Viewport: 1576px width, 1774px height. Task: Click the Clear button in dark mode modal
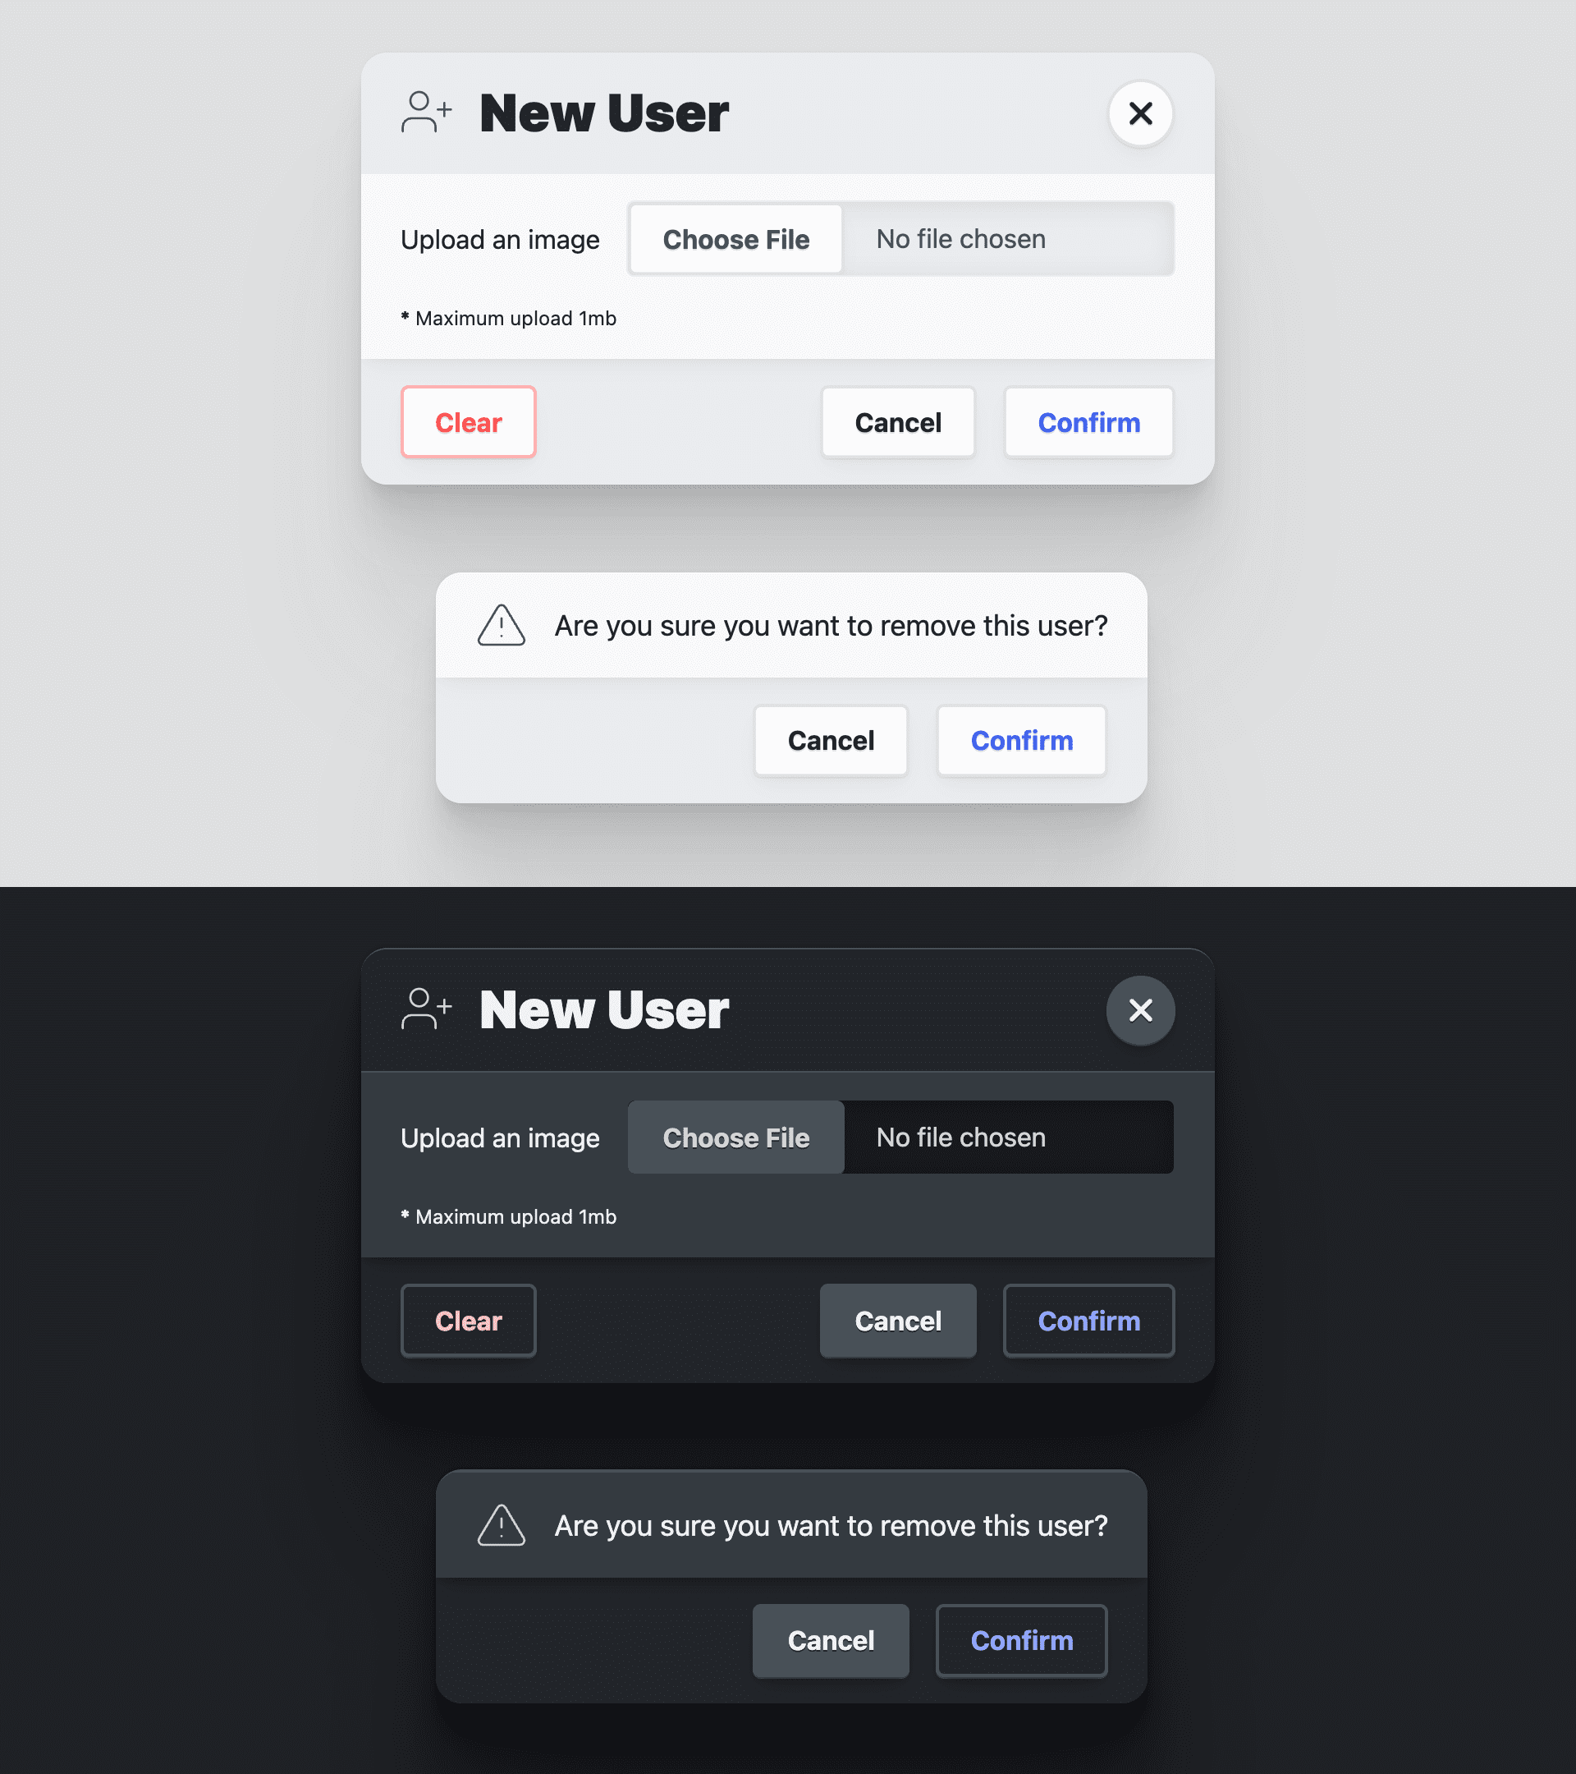point(469,1321)
